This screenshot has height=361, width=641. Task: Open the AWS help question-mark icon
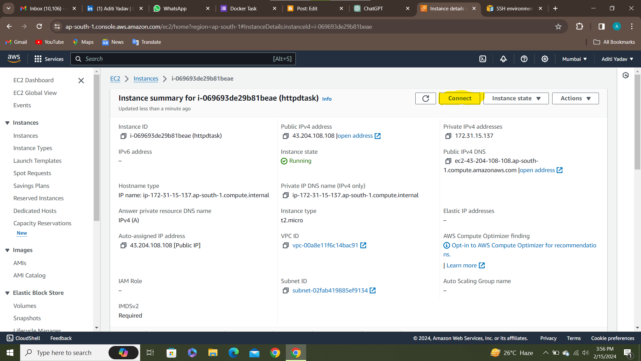tap(524, 59)
